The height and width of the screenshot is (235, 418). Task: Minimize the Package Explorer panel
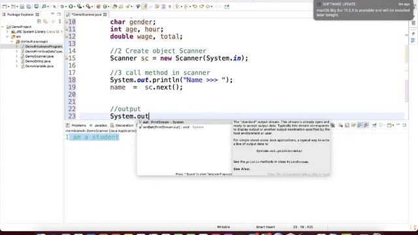coord(52,14)
